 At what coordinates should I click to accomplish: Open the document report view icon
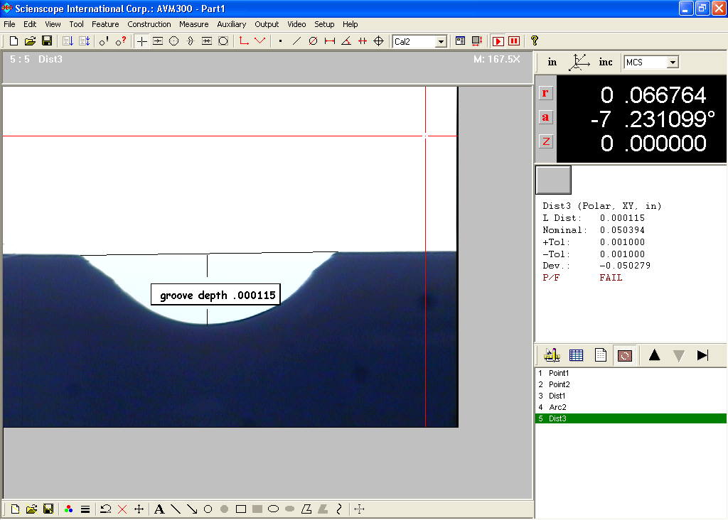point(600,355)
